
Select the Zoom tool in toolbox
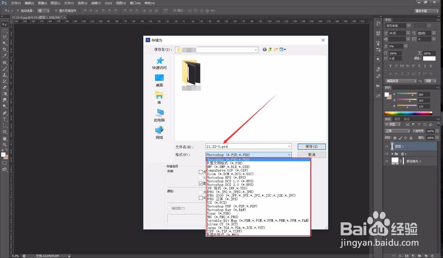click(x=4, y=145)
